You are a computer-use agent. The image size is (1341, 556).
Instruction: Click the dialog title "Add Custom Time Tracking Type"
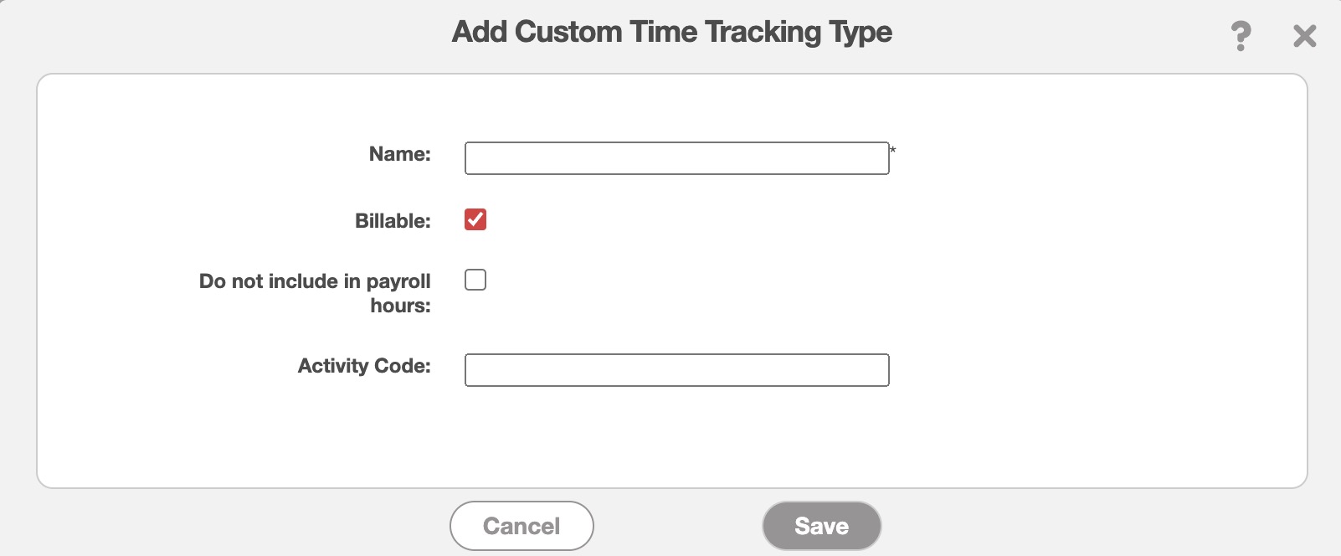[671, 32]
